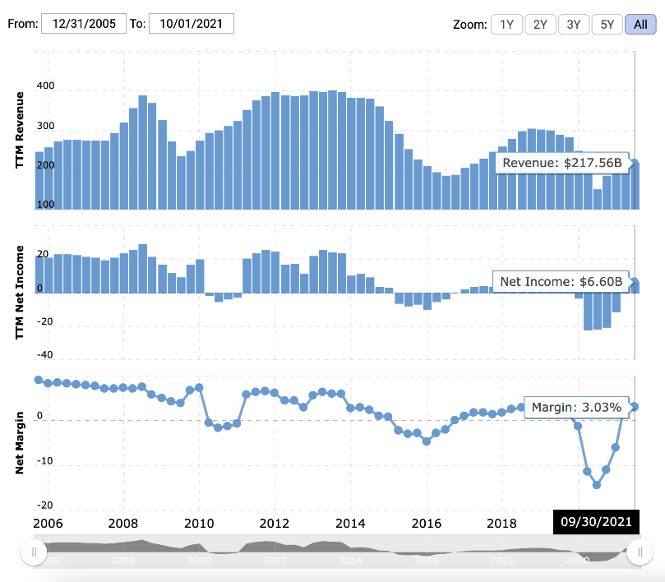Viewport: 665px width, 582px height.
Task: Choose the 5Y zoom option
Action: click(x=607, y=24)
